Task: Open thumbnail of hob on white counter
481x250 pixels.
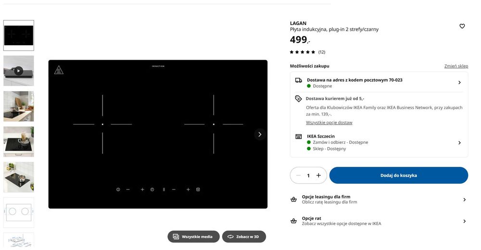Action: click(x=19, y=177)
